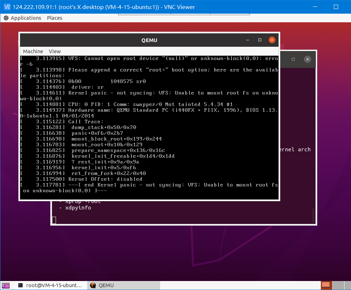The image size is (351, 290).
Task: Click the QEMU window title bar
Action: [x=149, y=40]
